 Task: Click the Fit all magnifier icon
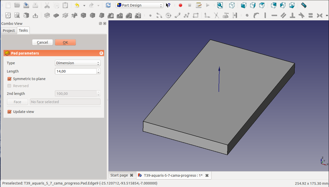pos(220,5)
